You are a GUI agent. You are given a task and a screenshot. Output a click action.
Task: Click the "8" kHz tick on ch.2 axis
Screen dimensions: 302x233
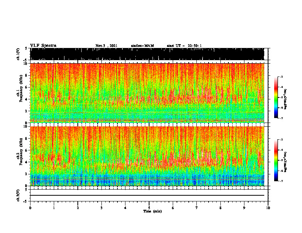pyautogui.click(x=27, y=139)
